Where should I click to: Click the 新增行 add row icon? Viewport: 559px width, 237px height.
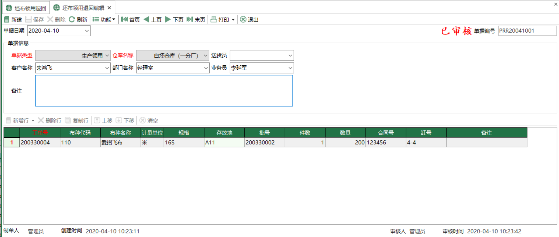tap(8, 120)
